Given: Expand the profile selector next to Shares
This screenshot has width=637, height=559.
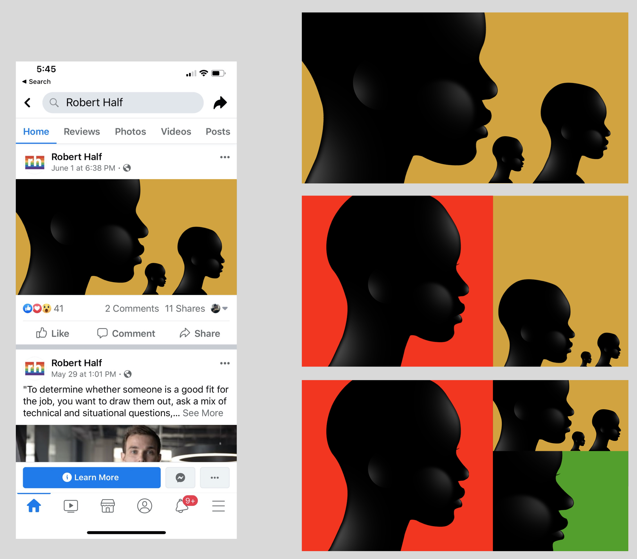Looking at the screenshot, I should click(x=220, y=308).
